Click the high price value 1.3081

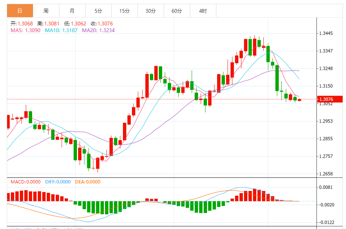pyautogui.click(x=52, y=24)
